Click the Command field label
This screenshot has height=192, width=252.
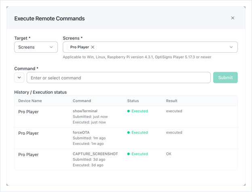[26, 68]
